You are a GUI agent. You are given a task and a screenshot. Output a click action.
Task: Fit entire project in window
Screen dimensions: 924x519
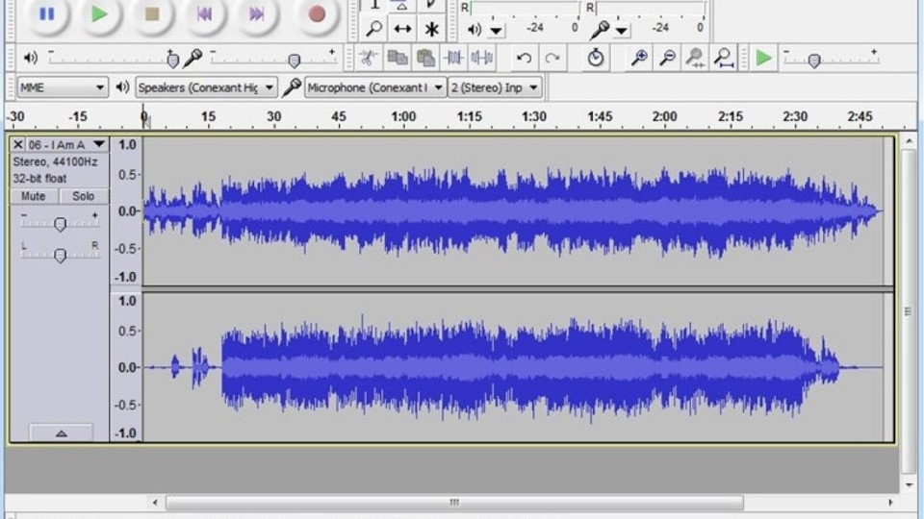(724, 58)
